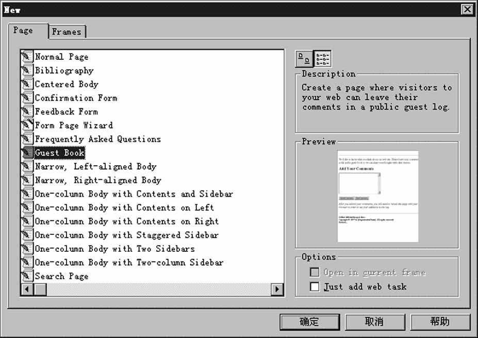478x338 pixels.
Task: Click the Staggered Sidebar template icon
Action: pos(27,235)
